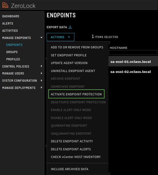Image resolution: width=158 pixels, height=175 pixels.
Task: Open Groups under Manage Endpoints
Action: (12, 52)
